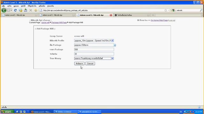Bookmark this page with the star icon
Screen dimensions: 204x114
165,10
